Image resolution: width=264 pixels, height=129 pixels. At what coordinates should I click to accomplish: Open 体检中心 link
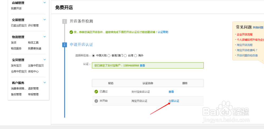click(33, 71)
